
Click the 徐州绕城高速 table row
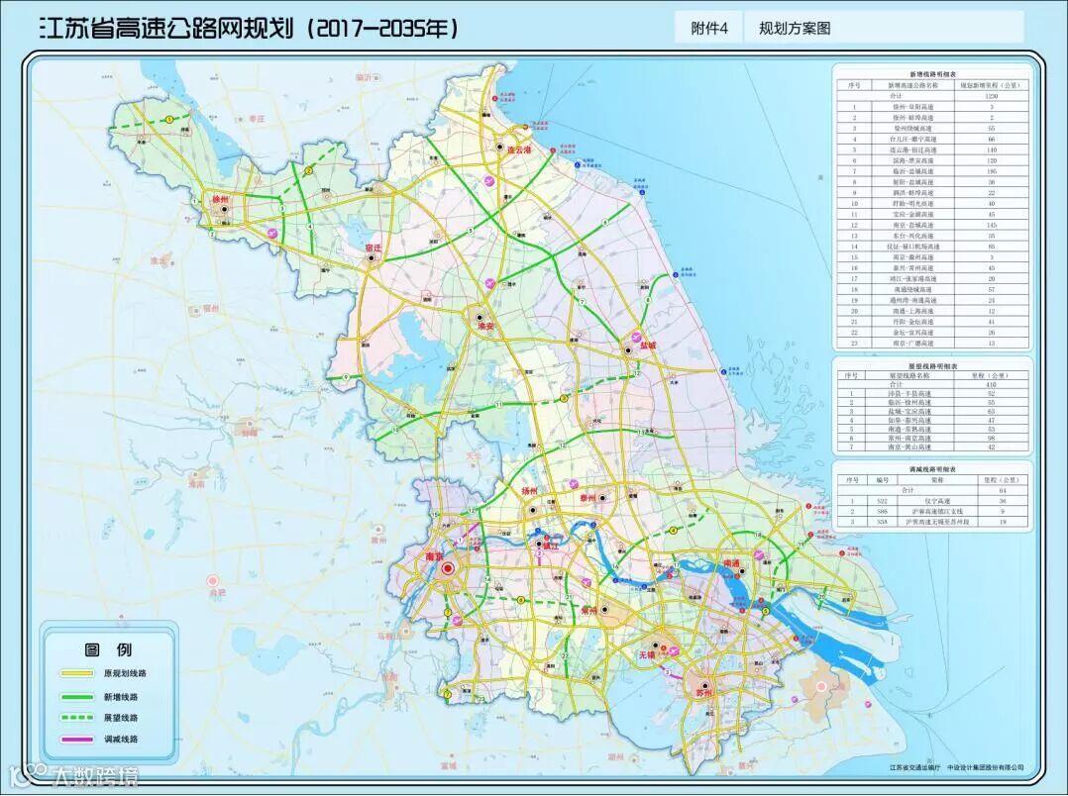tap(931, 128)
